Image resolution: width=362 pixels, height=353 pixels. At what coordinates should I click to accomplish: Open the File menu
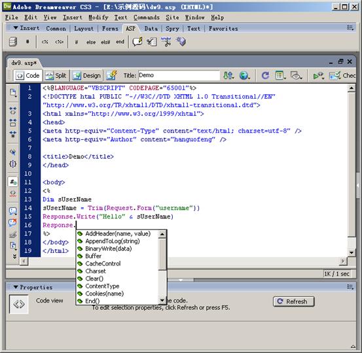[x=12, y=18]
